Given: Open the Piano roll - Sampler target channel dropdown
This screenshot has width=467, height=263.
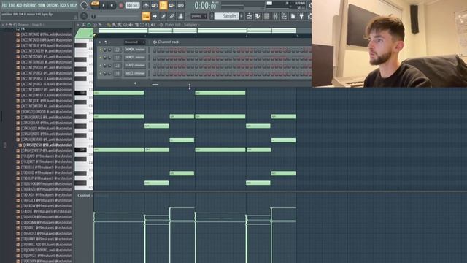Looking at the screenshot, I should coord(180,25).
